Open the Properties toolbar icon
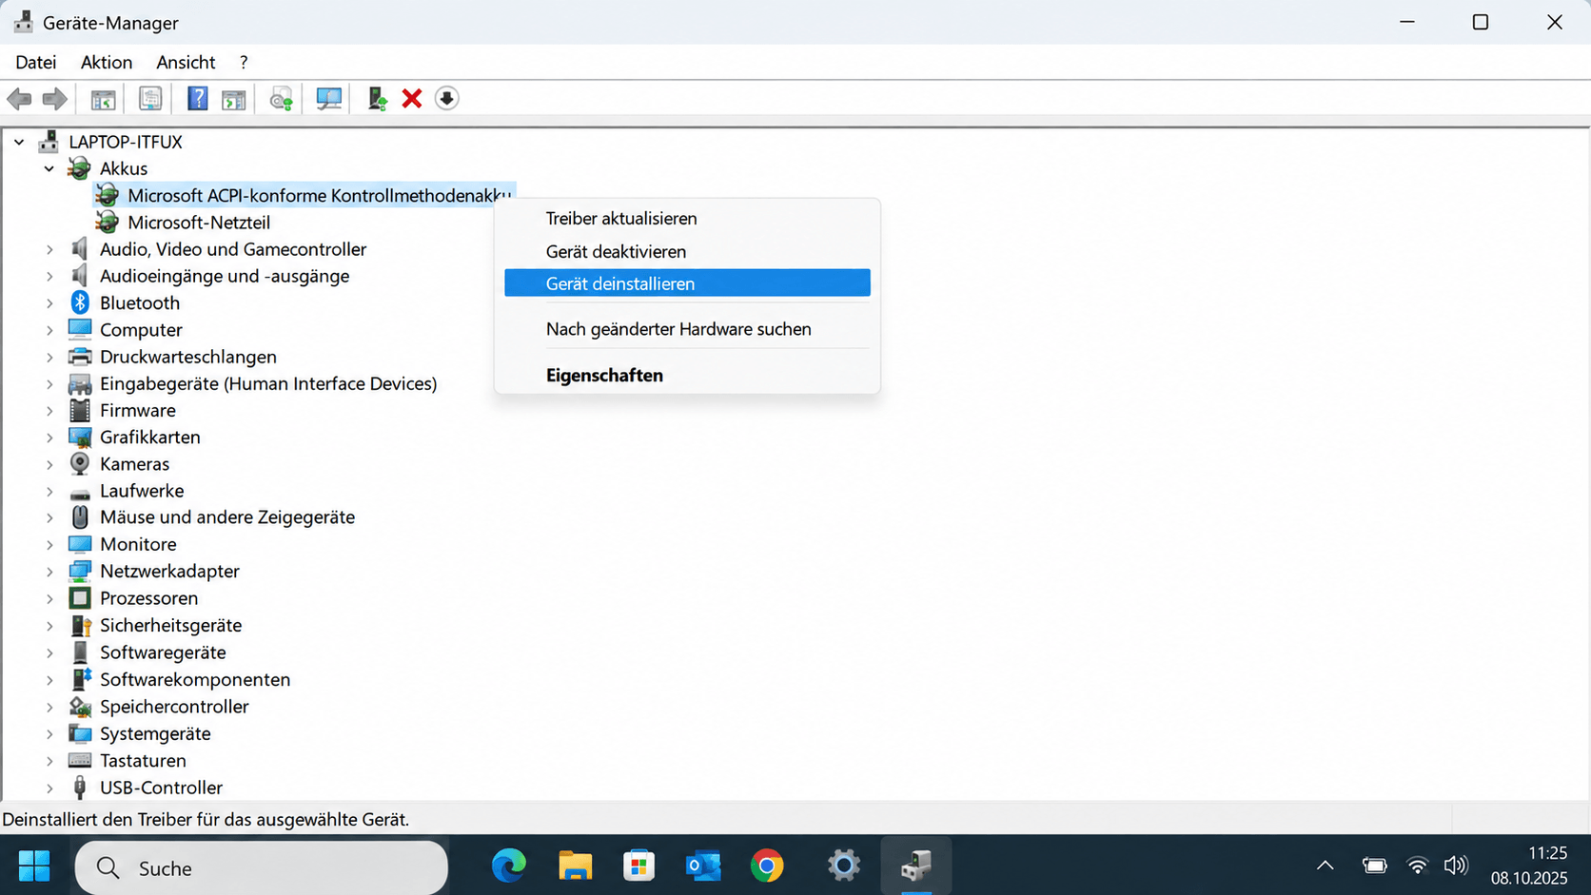The image size is (1591, 895). (150, 98)
